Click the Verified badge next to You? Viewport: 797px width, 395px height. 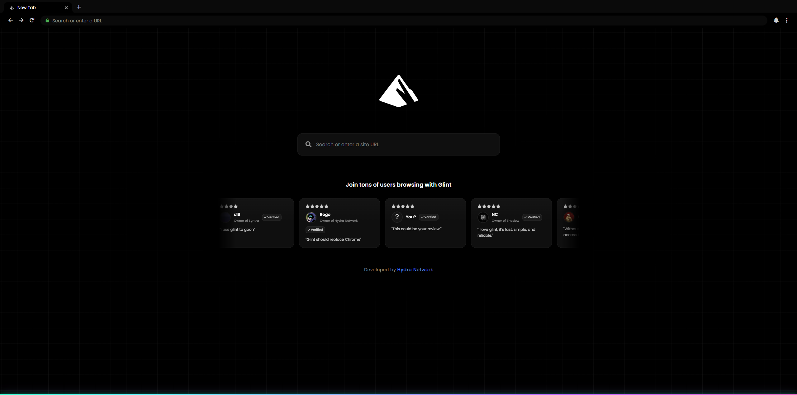click(428, 217)
